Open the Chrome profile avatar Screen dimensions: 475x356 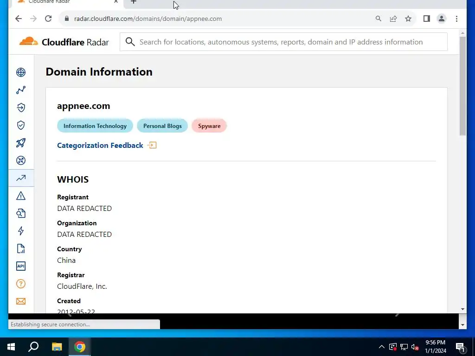[x=442, y=19]
